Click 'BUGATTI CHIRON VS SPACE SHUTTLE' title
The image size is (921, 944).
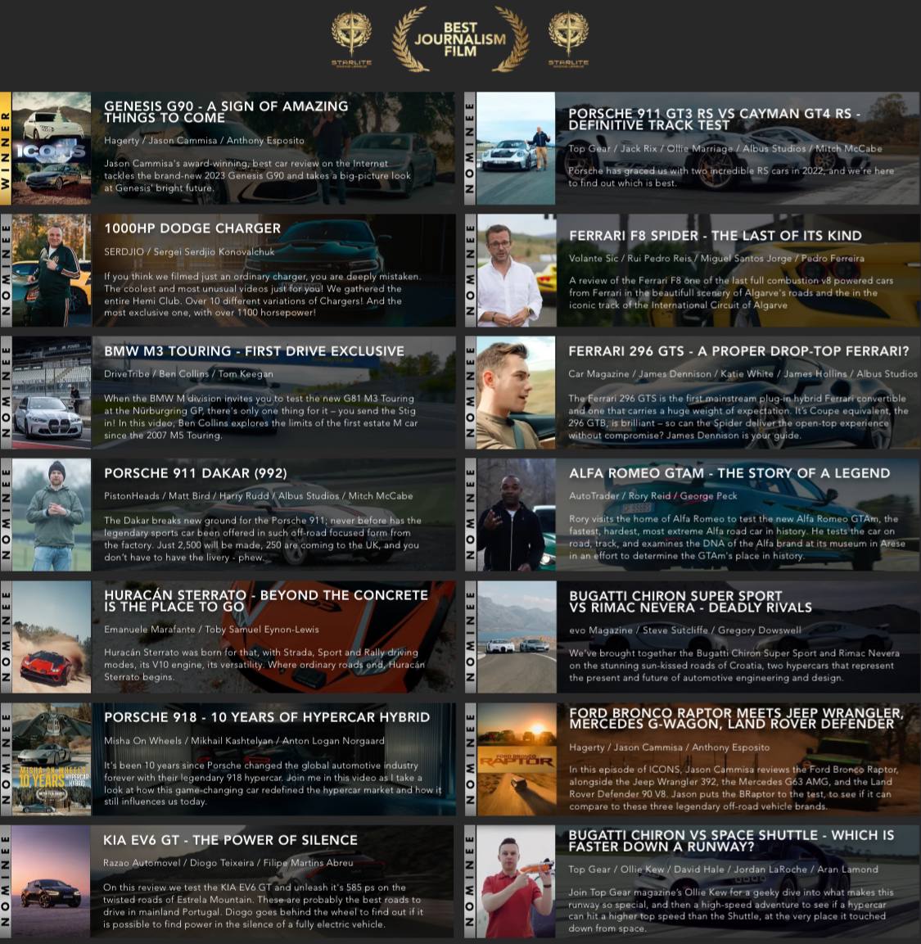731,841
